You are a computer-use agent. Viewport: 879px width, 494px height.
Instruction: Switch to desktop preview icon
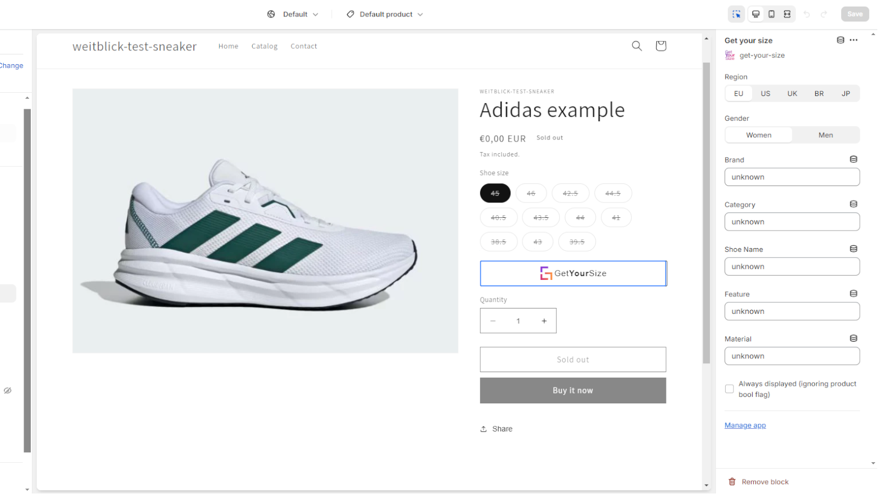(x=756, y=14)
